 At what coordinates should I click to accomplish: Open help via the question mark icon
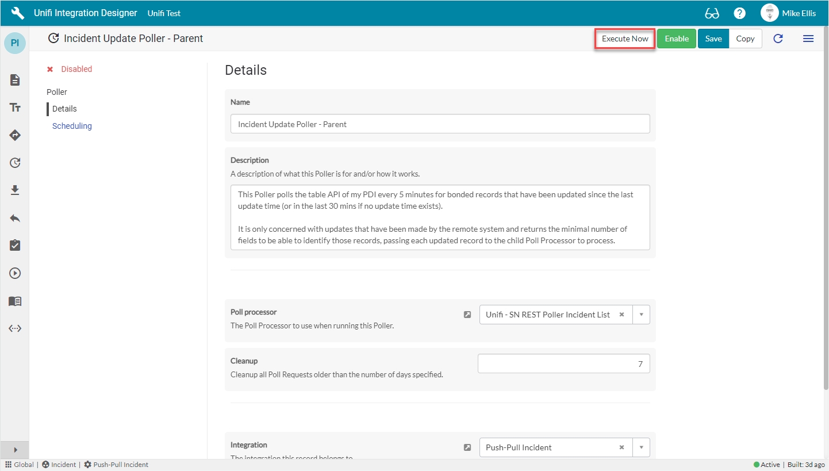click(x=739, y=13)
